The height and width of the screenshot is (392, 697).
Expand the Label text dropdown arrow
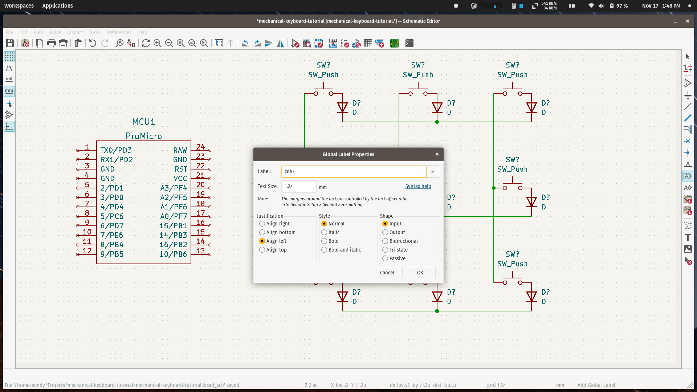433,171
